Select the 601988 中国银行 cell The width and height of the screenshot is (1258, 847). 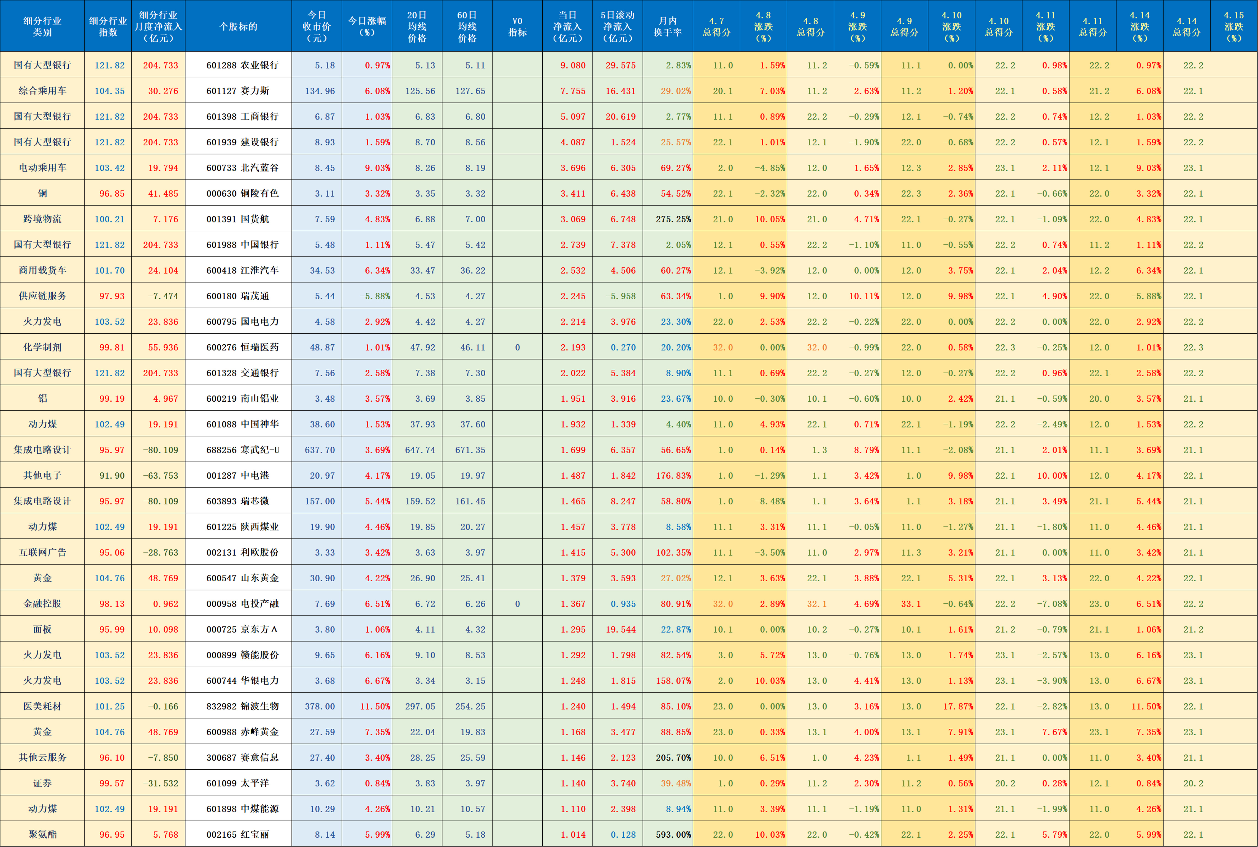click(238, 245)
